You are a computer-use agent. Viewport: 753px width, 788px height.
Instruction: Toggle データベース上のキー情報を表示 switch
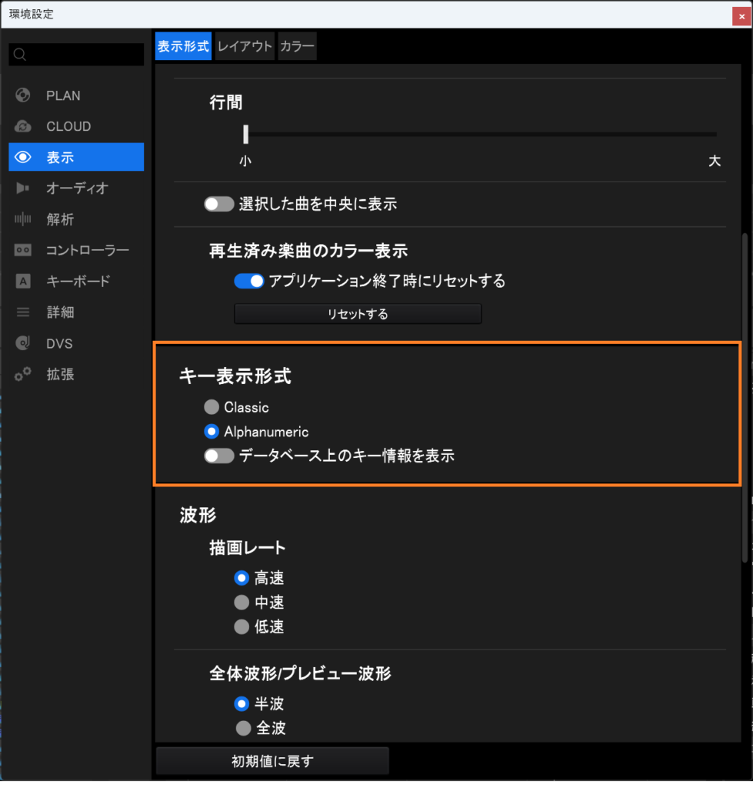click(219, 456)
